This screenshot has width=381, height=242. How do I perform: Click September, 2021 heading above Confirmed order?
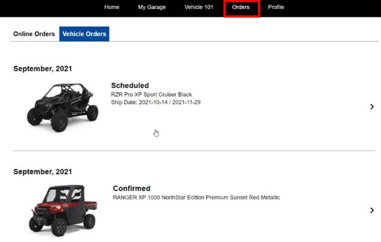(43, 171)
